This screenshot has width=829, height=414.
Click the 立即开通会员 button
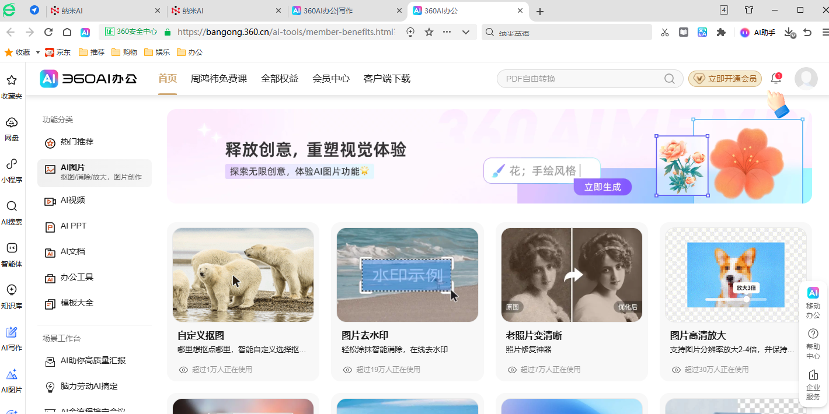click(725, 79)
